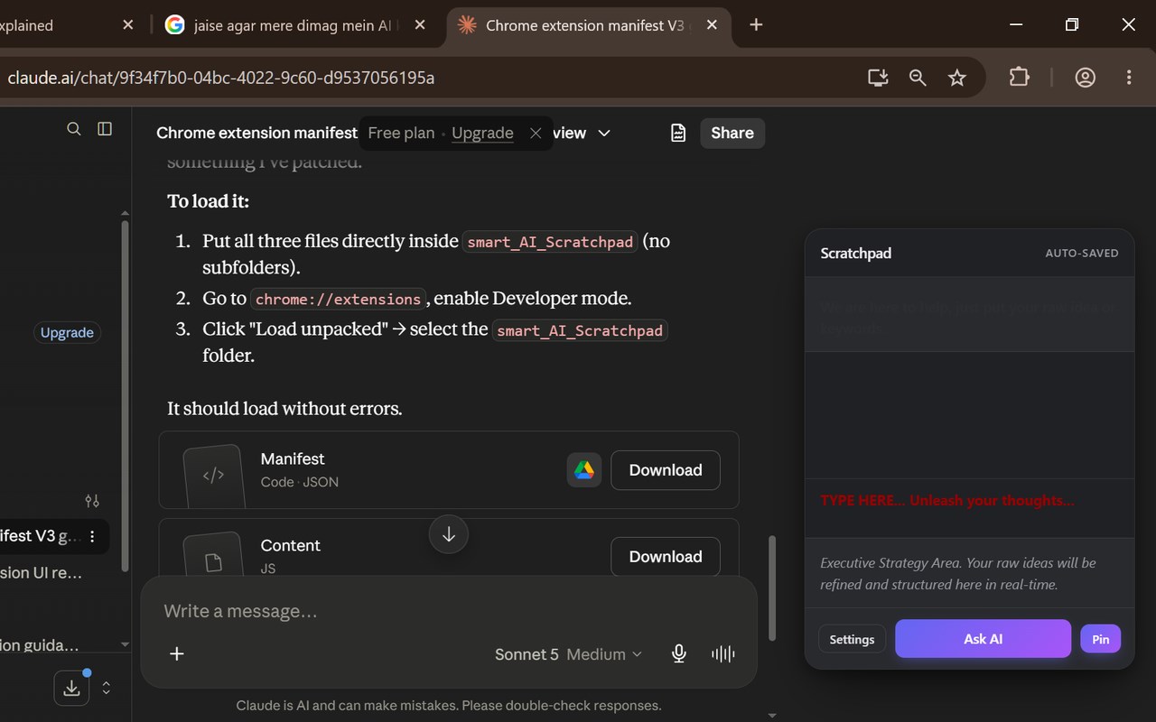
Task: Dismiss the Free plan upgrade banner
Action: pyautogui.click(x=536, y=134)
